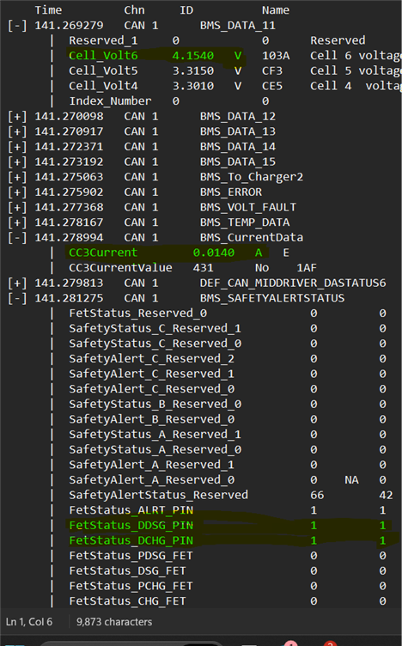Expand the BMS_VOLT_FAULT entry
Viewport: 402px width, 646px height.
click(17, 208)
